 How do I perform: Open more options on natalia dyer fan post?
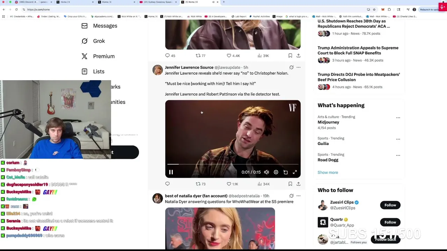tap(298, 196)
